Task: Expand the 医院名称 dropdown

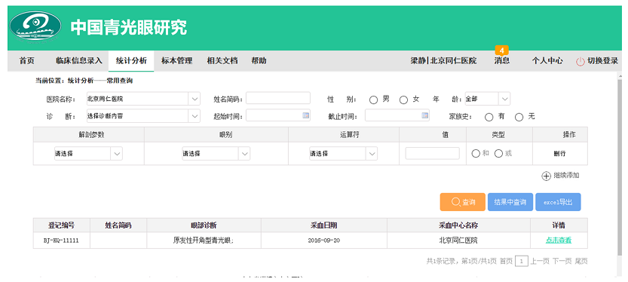Action: click(x=143, y=99)
